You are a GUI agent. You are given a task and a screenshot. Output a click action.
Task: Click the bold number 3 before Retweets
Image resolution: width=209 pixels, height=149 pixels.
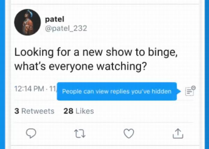pyautogui.click(x=16, y=111)
